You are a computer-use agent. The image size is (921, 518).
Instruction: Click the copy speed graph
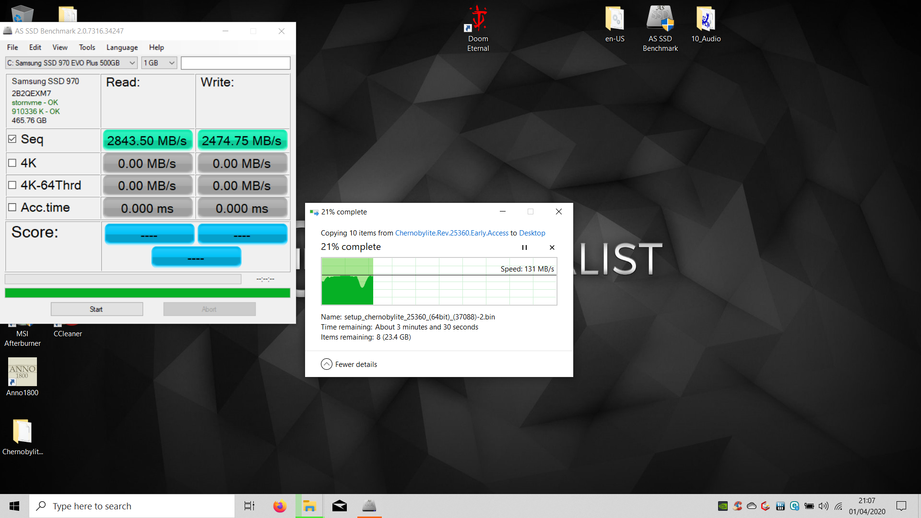point(439,281)
